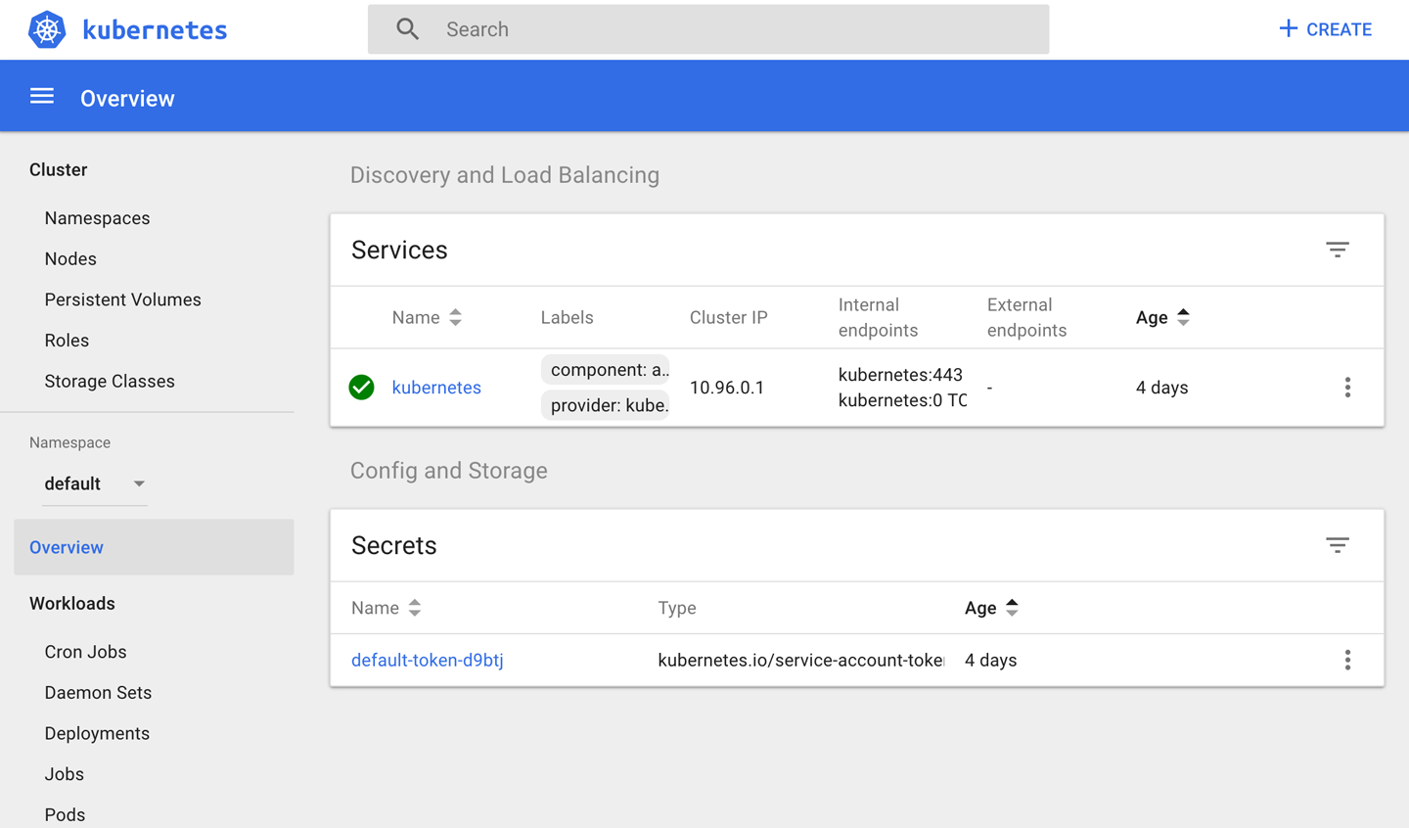The image size is (1409, 828).
Task: Navigate to Deployments under Workloads
Action: coord(97,733)
